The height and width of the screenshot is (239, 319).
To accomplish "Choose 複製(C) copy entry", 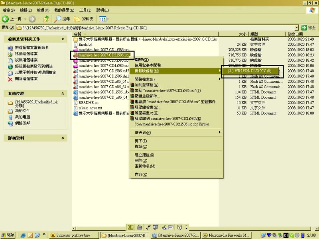I will coord(176,147).
